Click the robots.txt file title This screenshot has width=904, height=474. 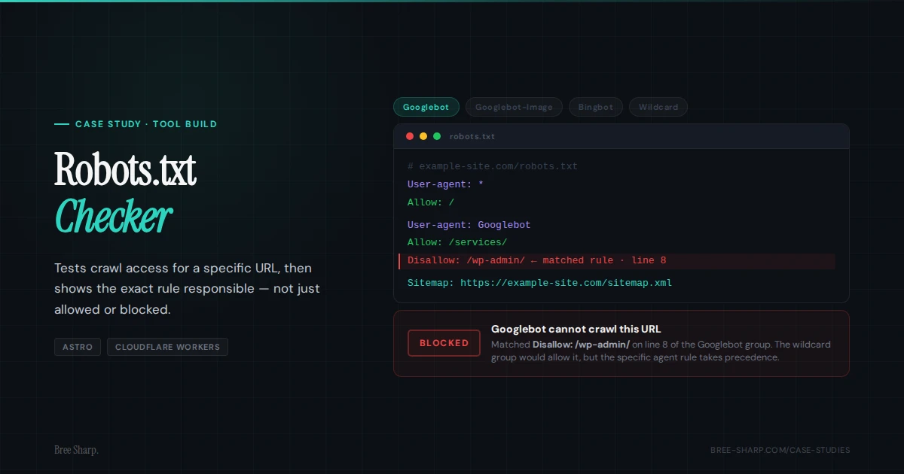tap(472, 137)
